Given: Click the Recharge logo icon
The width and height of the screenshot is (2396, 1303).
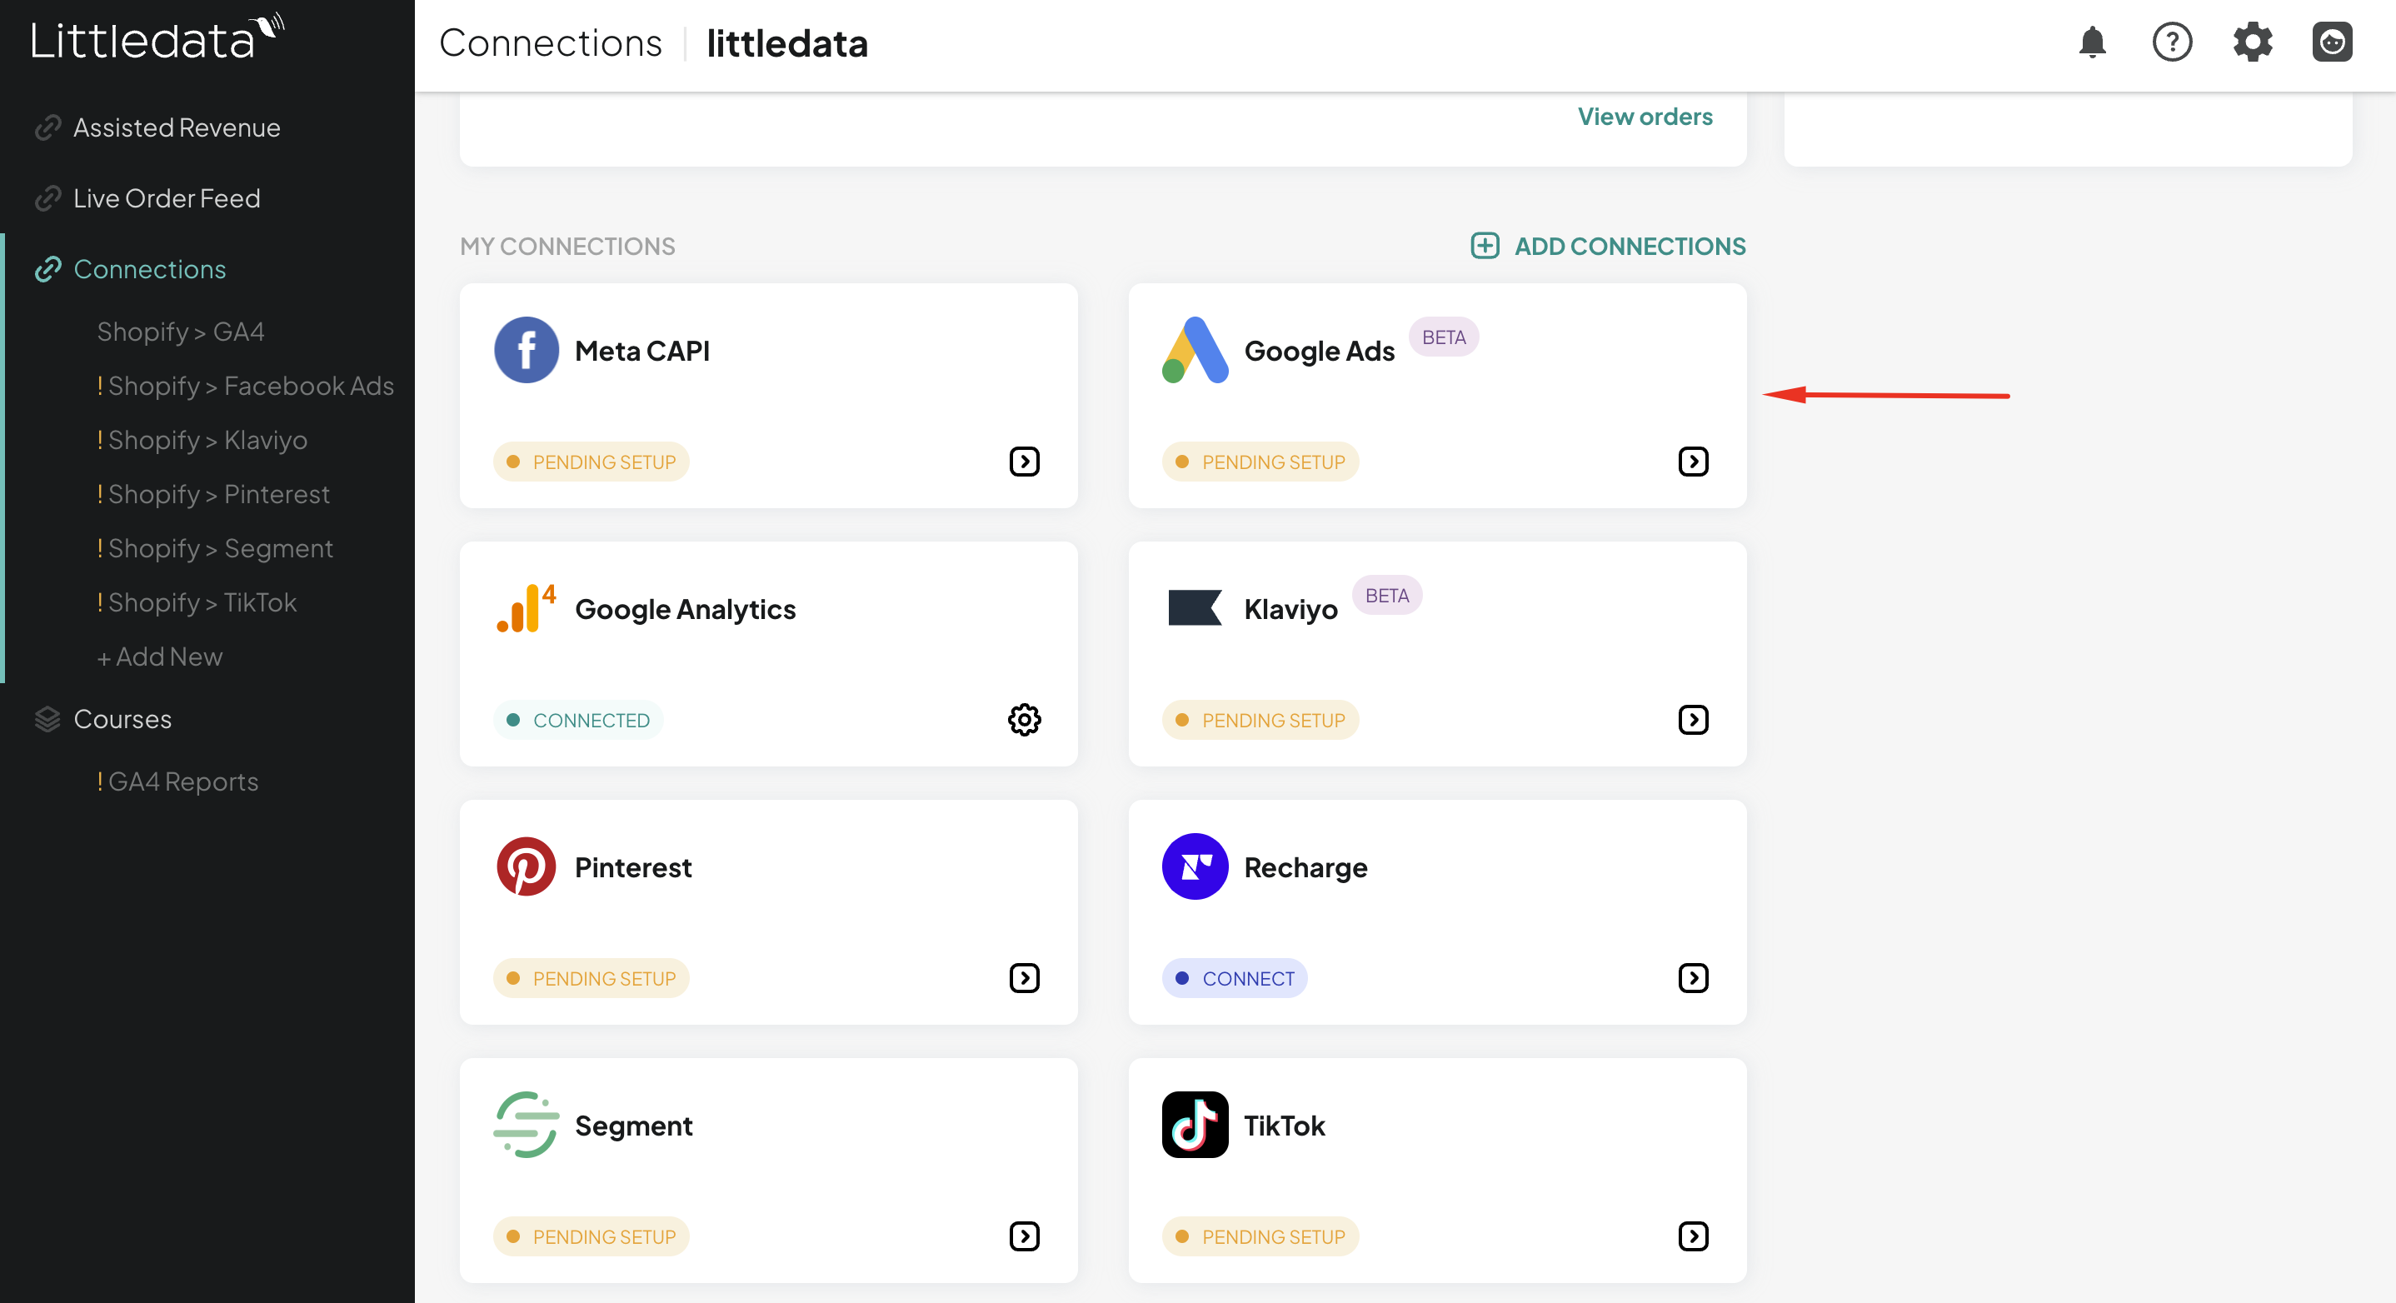Looking at the screenshot, I should (x=1195, y=866).
